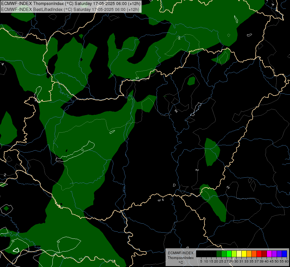Screen dimensions: 290x267
Task: Select the pale yellow 30–31 legend swatch
Action: (x=239, y=254)
